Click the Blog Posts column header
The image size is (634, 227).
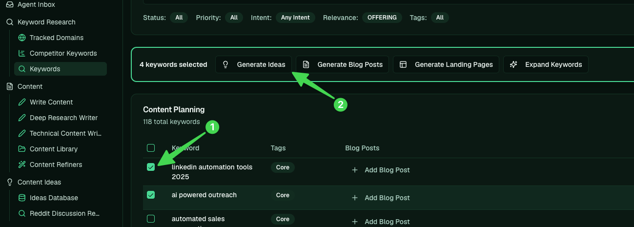click(362, 148)
